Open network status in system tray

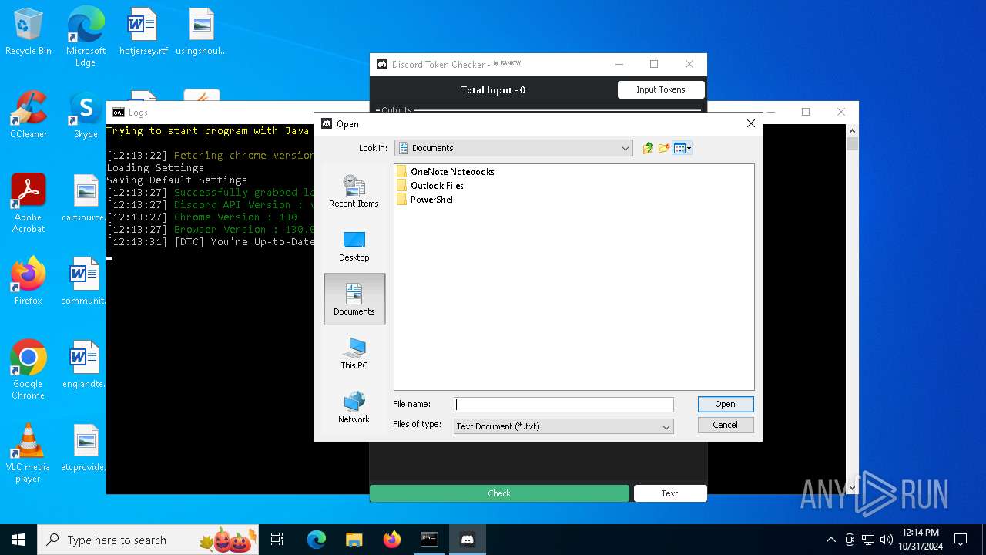868,540
